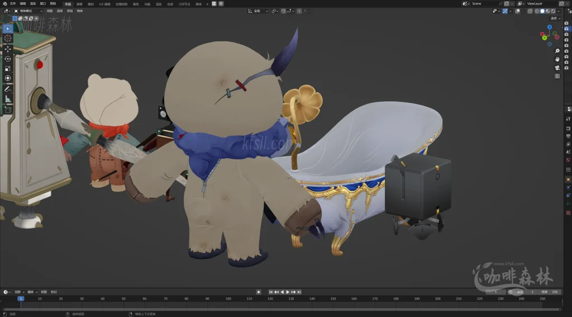This screenshot has width=572, height=317.
Task: Select the Move tool
Action: point(8,49)
